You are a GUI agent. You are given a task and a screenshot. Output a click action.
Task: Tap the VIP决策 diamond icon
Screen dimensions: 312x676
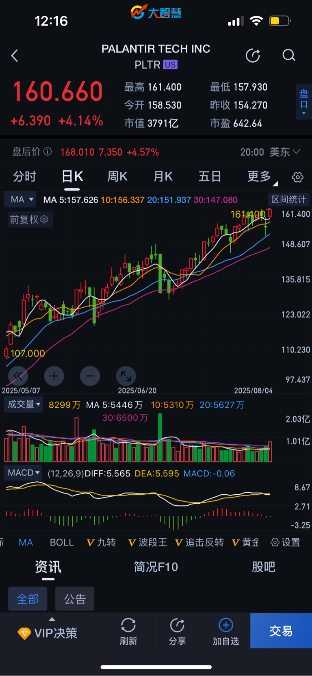coord(24,633)
